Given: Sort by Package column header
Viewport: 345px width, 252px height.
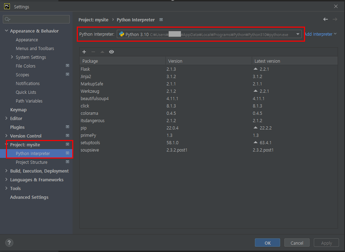Looking at the screenshot, I should coord(123,61).
